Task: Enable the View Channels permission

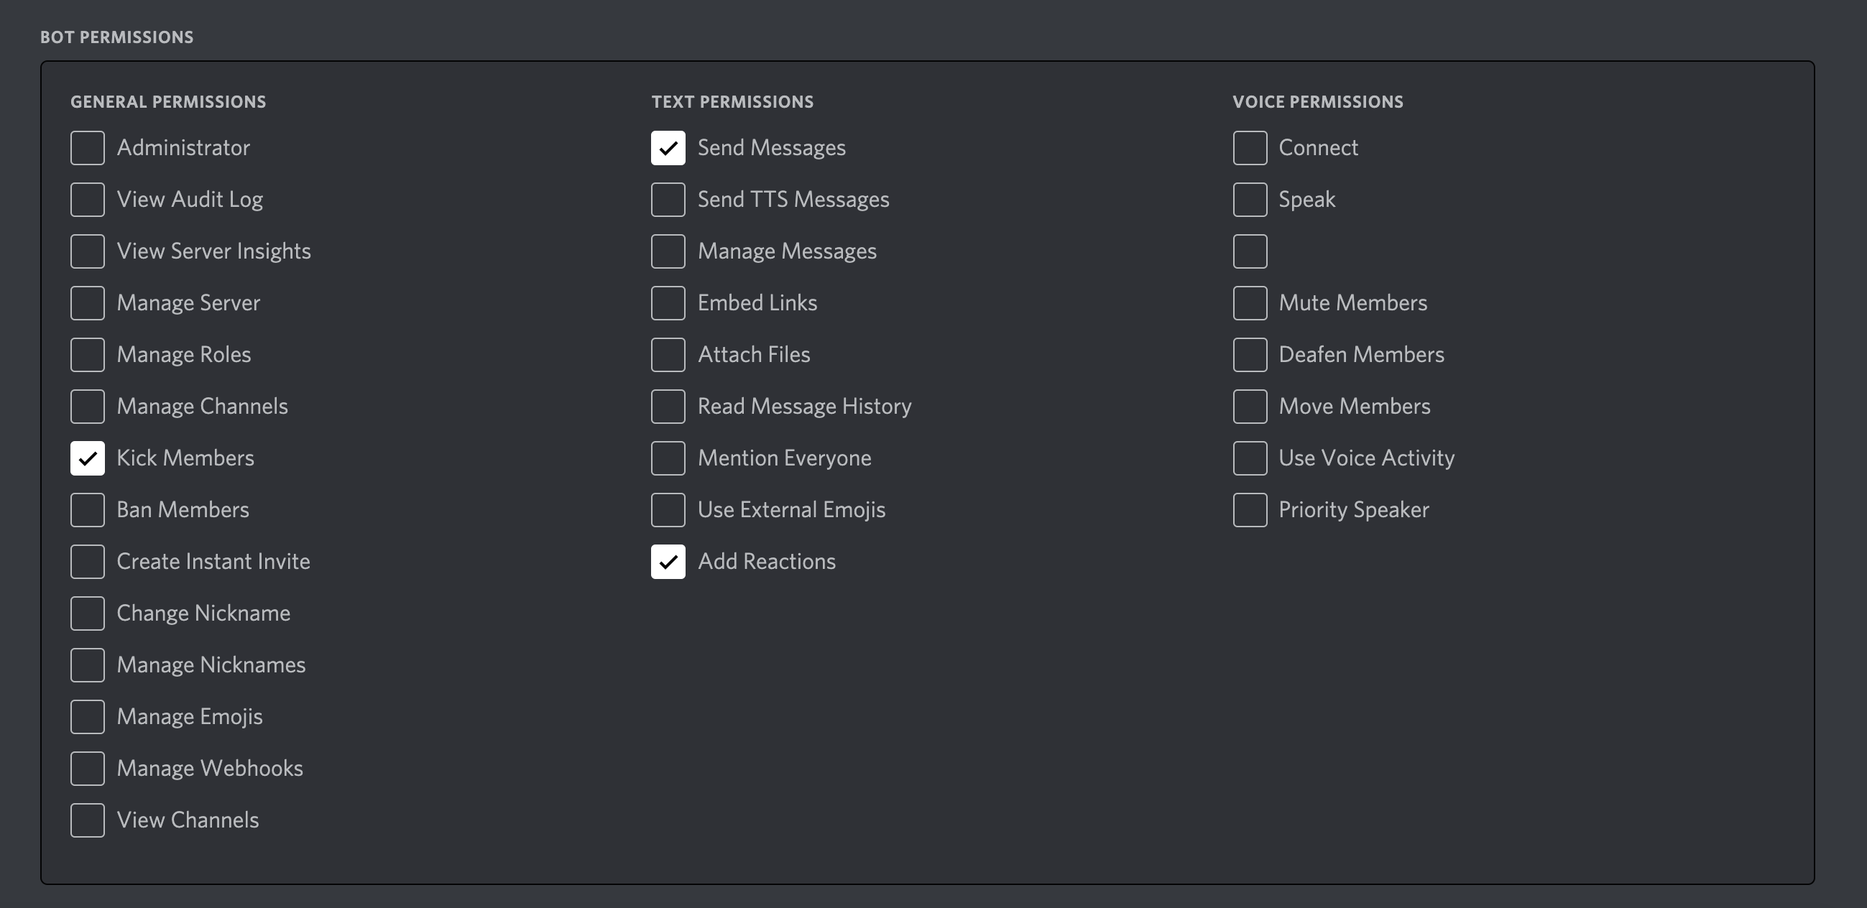Action: (87, 820)
